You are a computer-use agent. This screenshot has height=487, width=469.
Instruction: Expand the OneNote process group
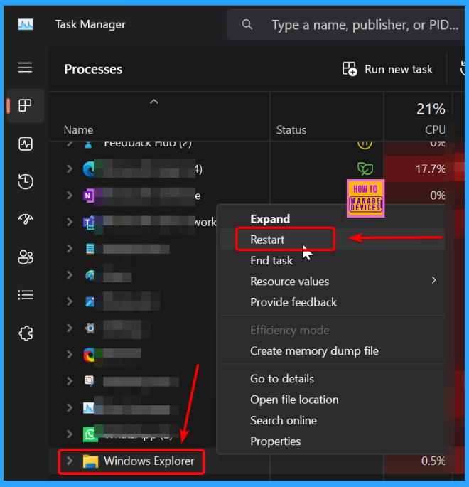point(70,196)
